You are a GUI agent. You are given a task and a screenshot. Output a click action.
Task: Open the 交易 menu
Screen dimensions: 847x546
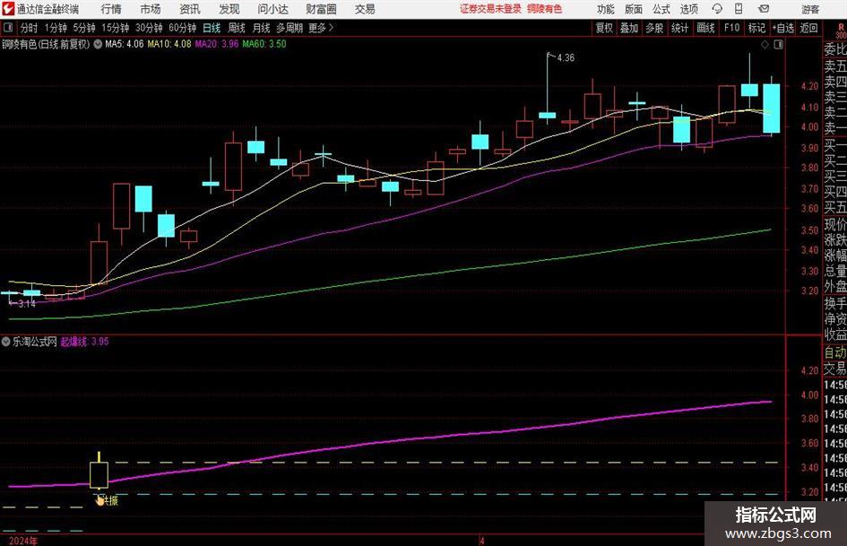[365, 9]
